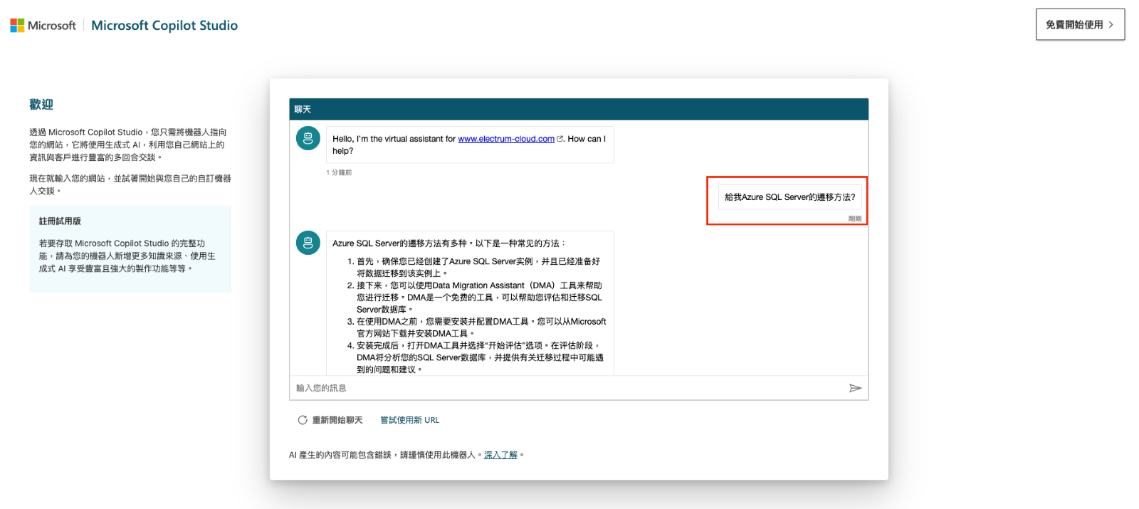
Task: Click the 註冊試用版 heading
Action: click(60, 221)
